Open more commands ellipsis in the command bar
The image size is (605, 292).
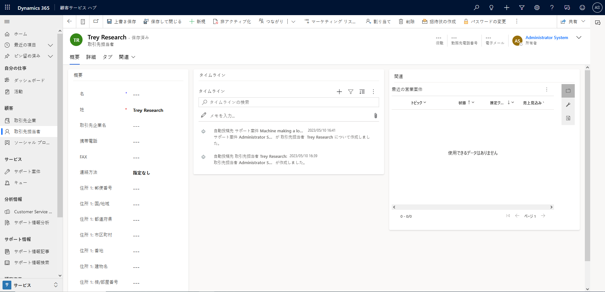point(517,21)
